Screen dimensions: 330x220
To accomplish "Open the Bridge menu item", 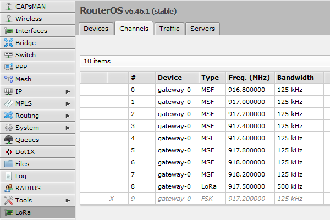I will click(x=37, y=43).
